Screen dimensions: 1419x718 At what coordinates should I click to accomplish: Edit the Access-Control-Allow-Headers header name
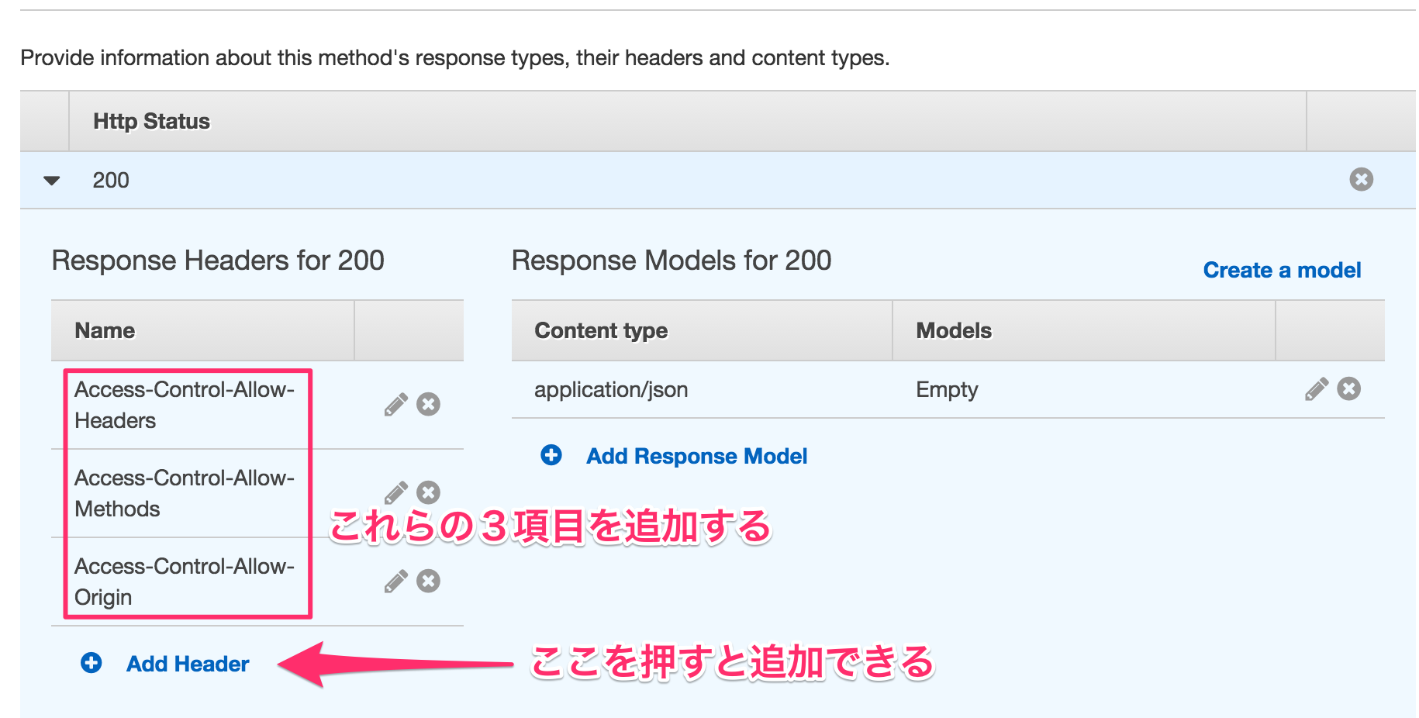click(396, 404)
